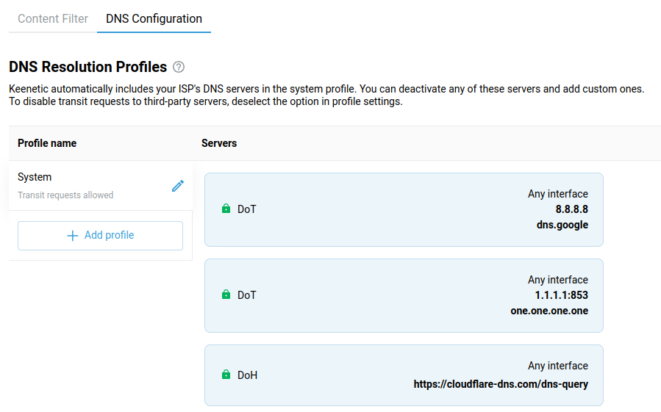This screenshot has width=661, height=412.
Task: Click the Add profile button text
Action: (109, 236)
